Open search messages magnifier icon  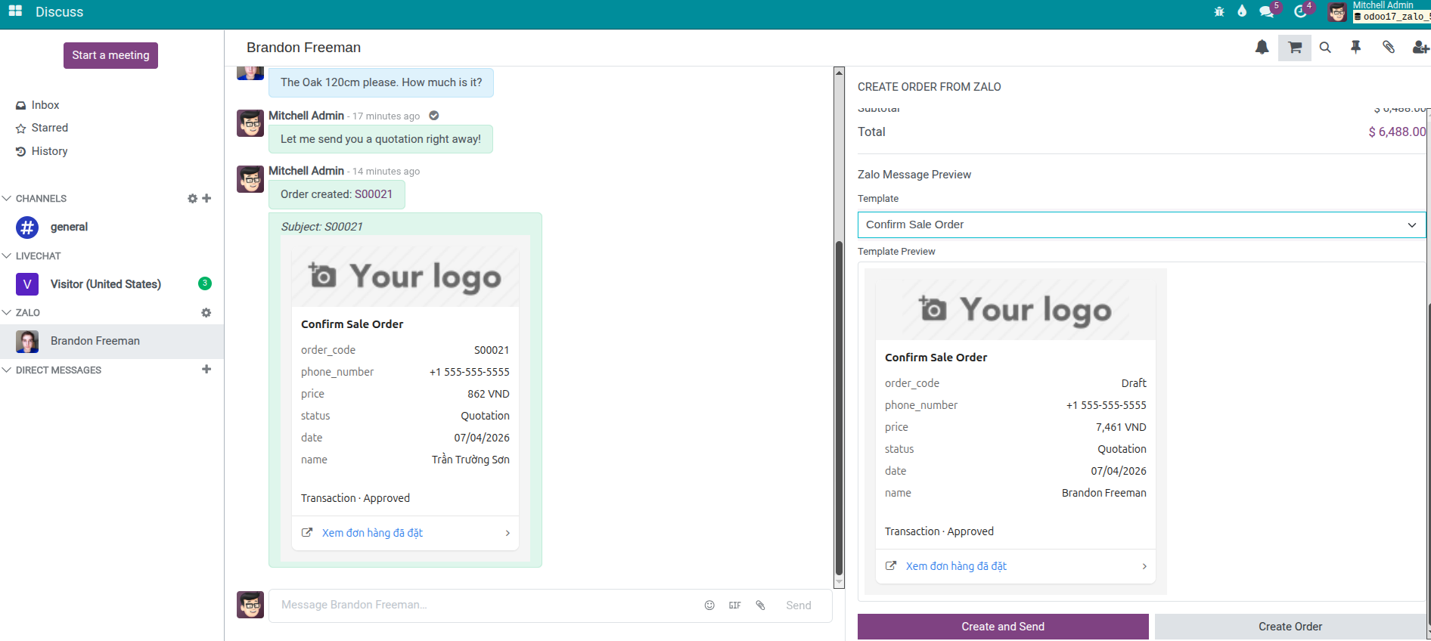[1325, 48]
